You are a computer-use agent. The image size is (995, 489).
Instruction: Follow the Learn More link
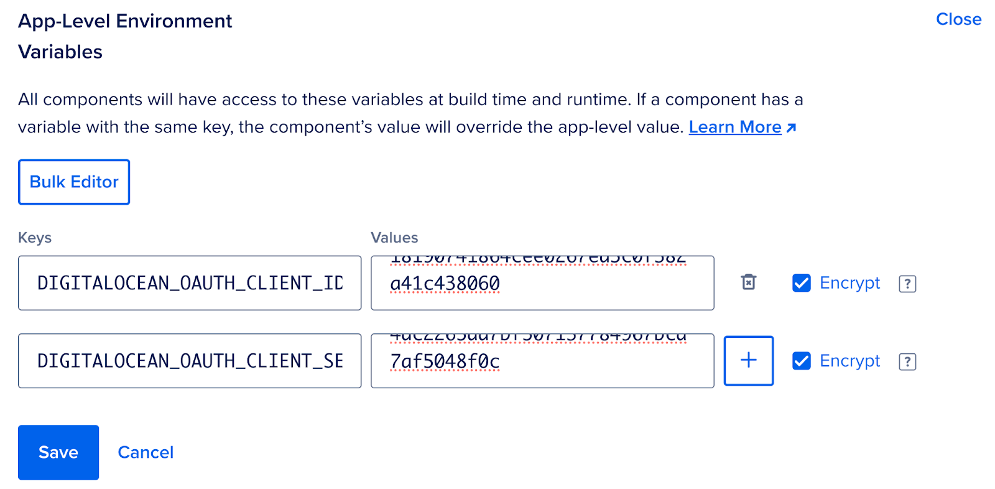[x=734, y=127]
